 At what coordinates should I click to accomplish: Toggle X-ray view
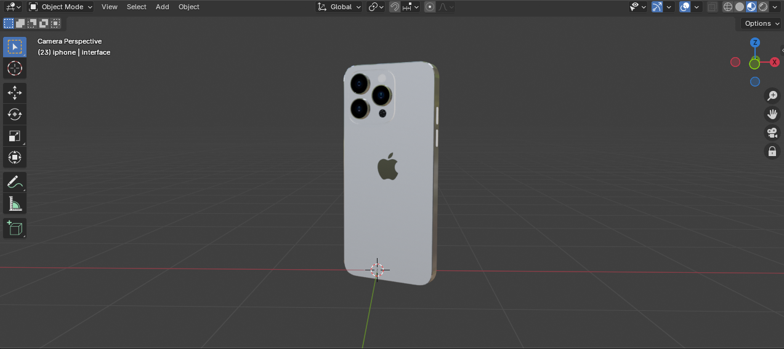[x=713, y=7]
